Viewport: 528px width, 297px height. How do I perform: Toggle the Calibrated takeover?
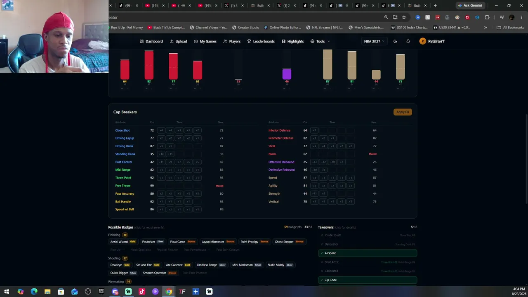pos(368,271)
